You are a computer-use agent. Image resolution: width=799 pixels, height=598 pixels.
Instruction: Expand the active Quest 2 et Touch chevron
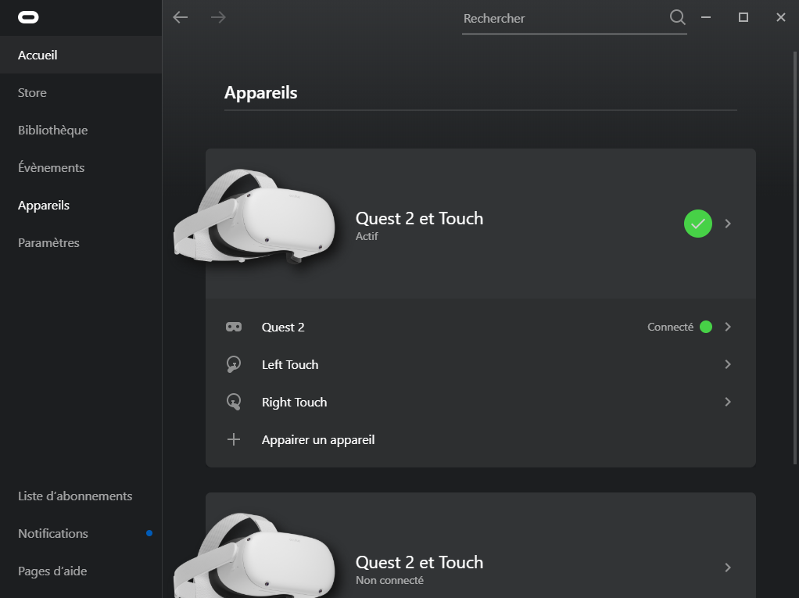(x=728, y=224)
